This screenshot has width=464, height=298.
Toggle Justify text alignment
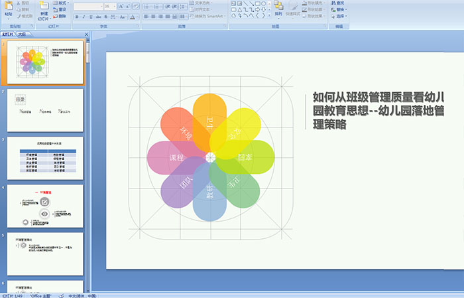[168, 17]
